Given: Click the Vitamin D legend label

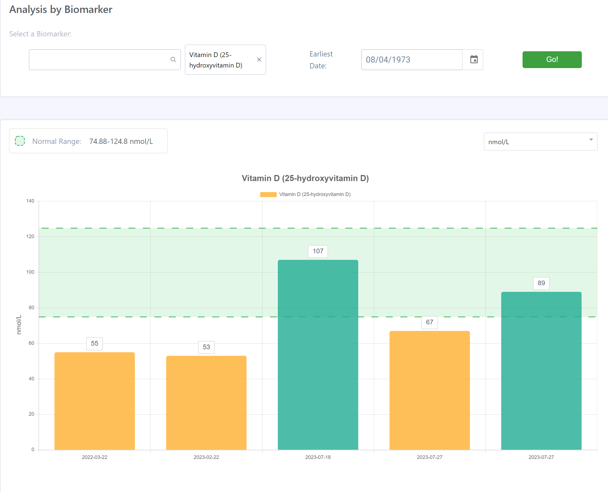Looking at the screenshot, I should (x=315, y=194).
